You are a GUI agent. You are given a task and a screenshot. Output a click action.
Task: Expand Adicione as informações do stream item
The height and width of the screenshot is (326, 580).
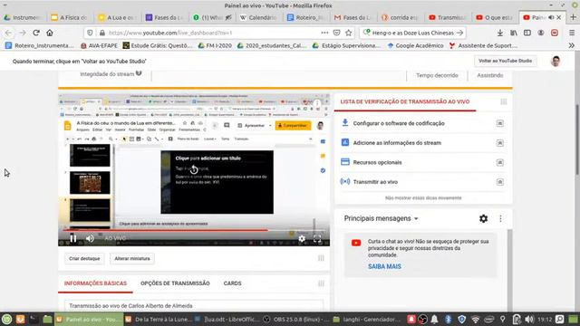pos(499,143)
